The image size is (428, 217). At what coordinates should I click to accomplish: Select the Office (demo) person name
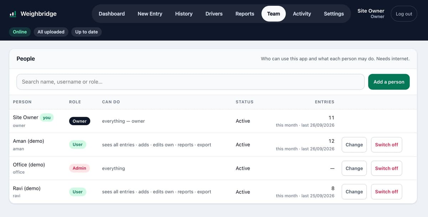point(29,165)
